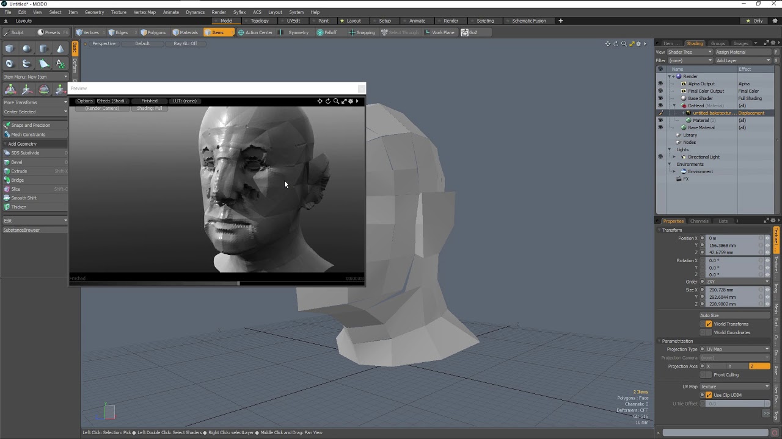
Task: Open Preview window gear settings
Action: pyautogui.click(x=351, y=101)
